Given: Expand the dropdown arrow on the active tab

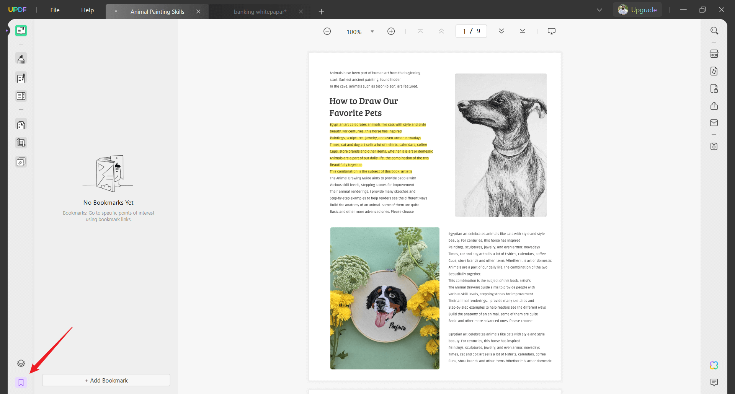Looking at the screenshot, I should pyautogui.click(x=116, y=11).
